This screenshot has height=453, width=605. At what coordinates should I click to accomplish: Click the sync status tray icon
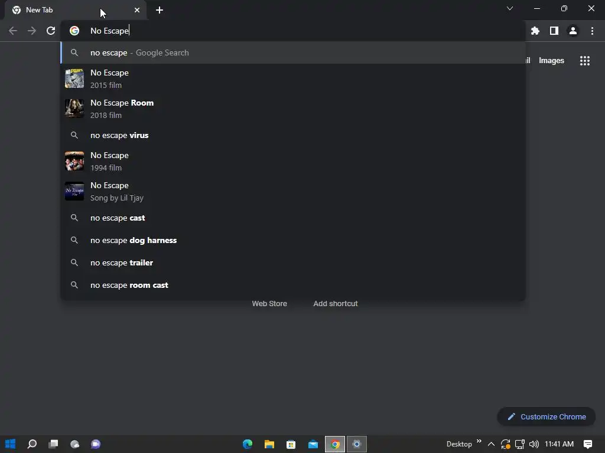(505, 444)
